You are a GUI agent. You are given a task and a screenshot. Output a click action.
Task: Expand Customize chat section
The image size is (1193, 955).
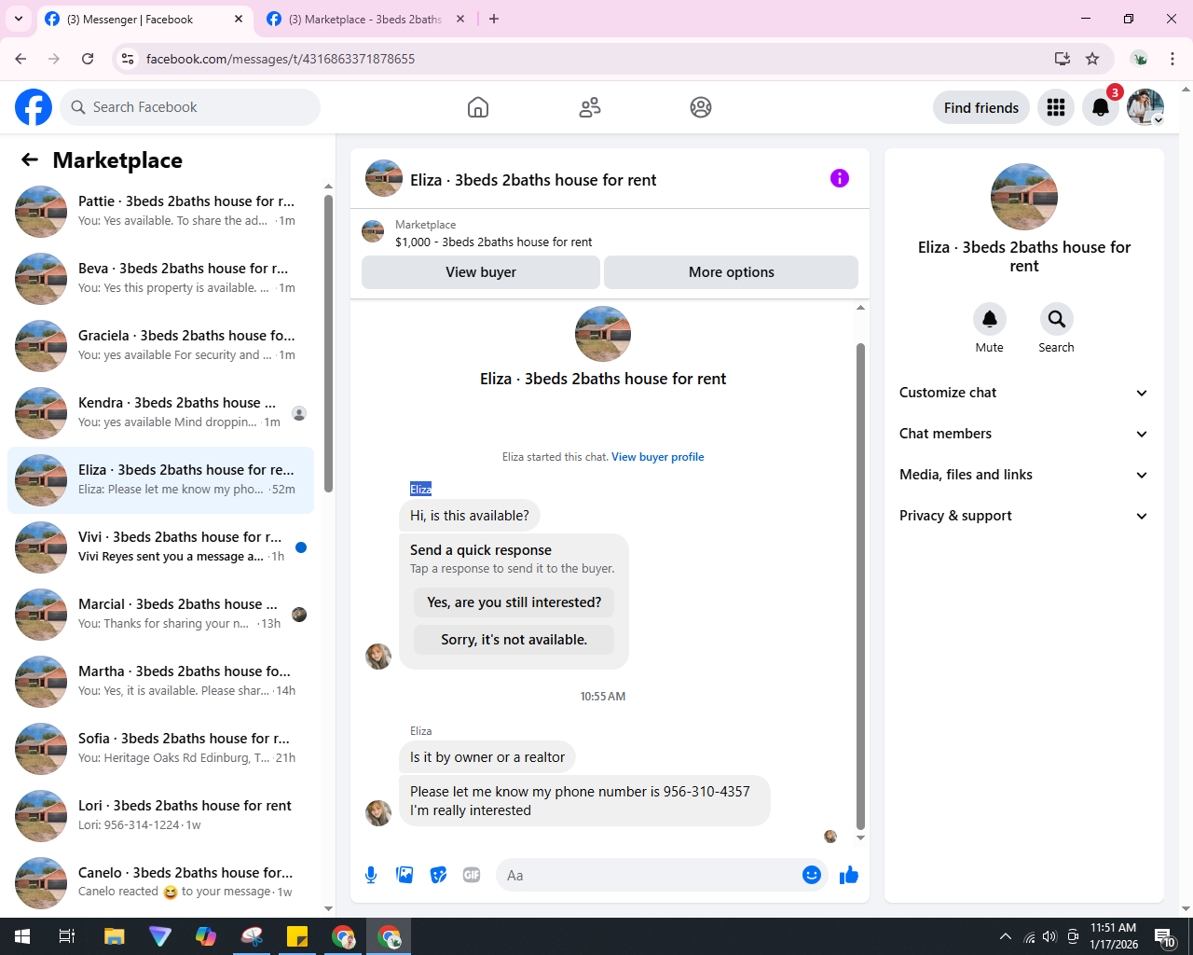point(1023,393)
